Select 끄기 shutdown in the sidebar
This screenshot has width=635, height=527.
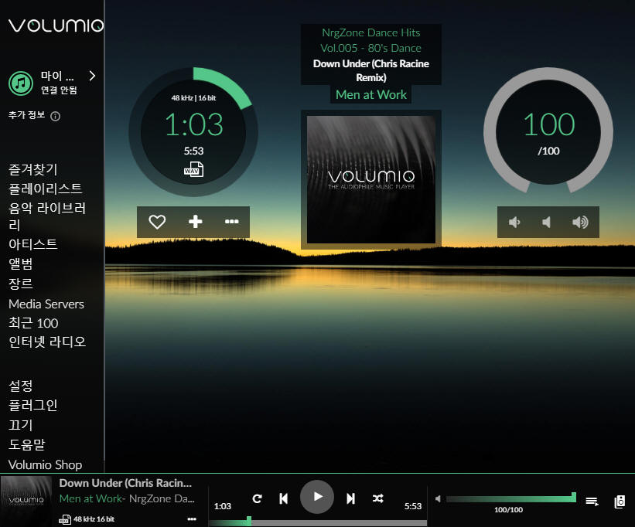[21, 425]
